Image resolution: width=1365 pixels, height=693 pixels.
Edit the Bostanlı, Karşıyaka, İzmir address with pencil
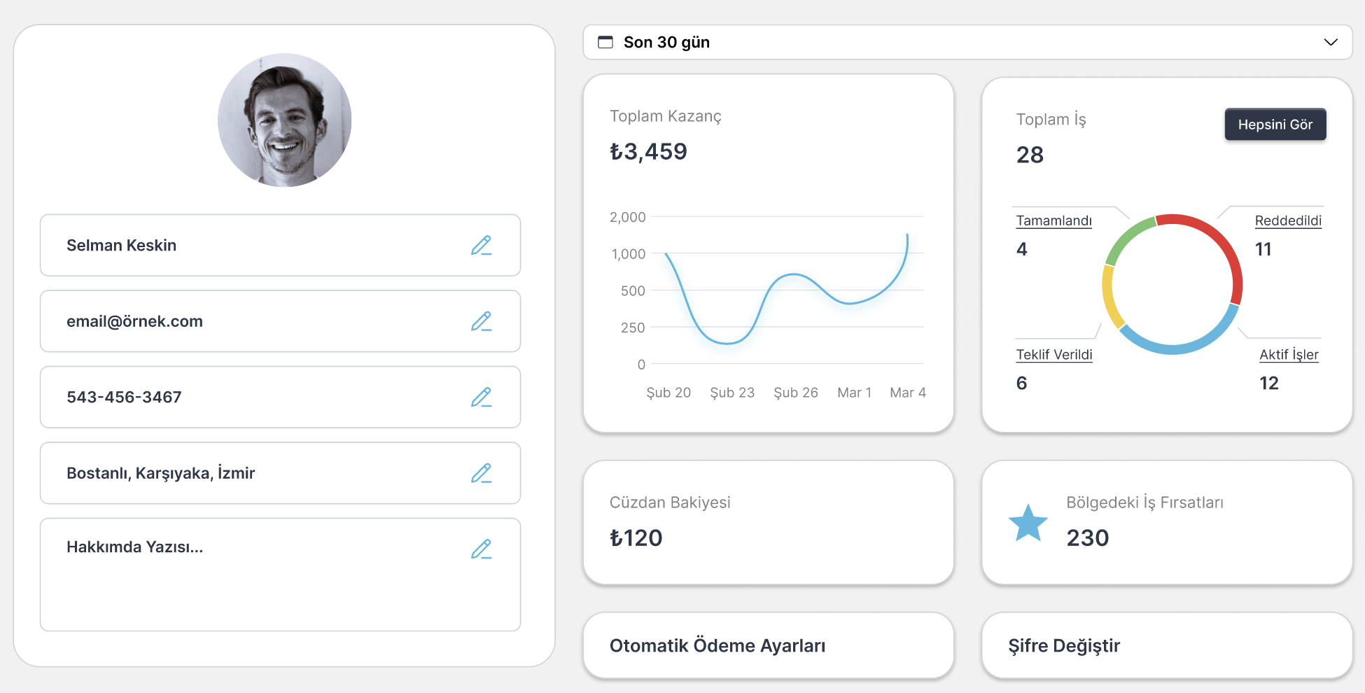click(482, 473)
